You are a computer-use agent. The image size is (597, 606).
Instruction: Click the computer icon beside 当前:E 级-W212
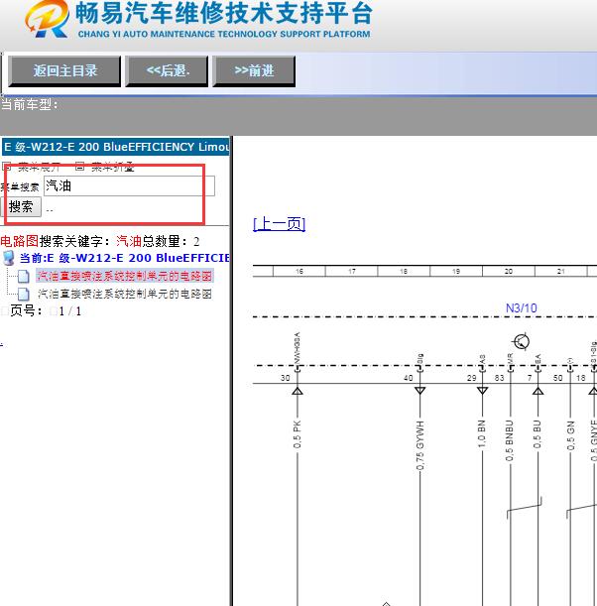[x=9, y=258]
